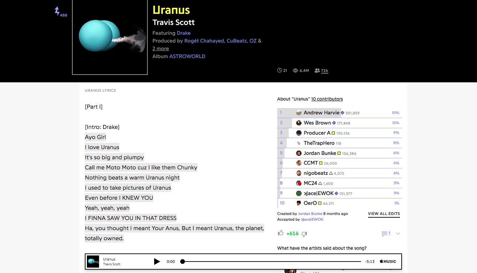This screenshot has height=273, width=477.
Task: Click the contributors people icon beside 726
Action: (x=317, y=71)
